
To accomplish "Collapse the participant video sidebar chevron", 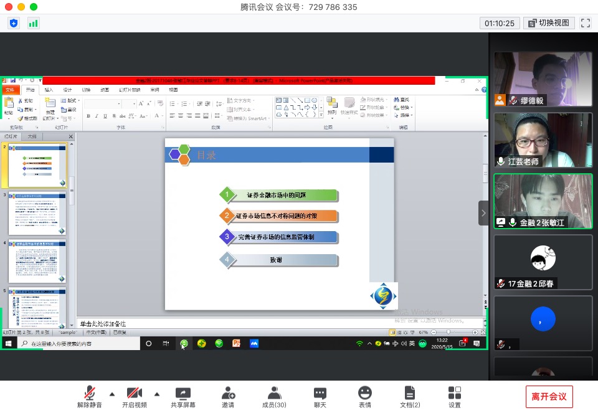I will coord(483,213).
